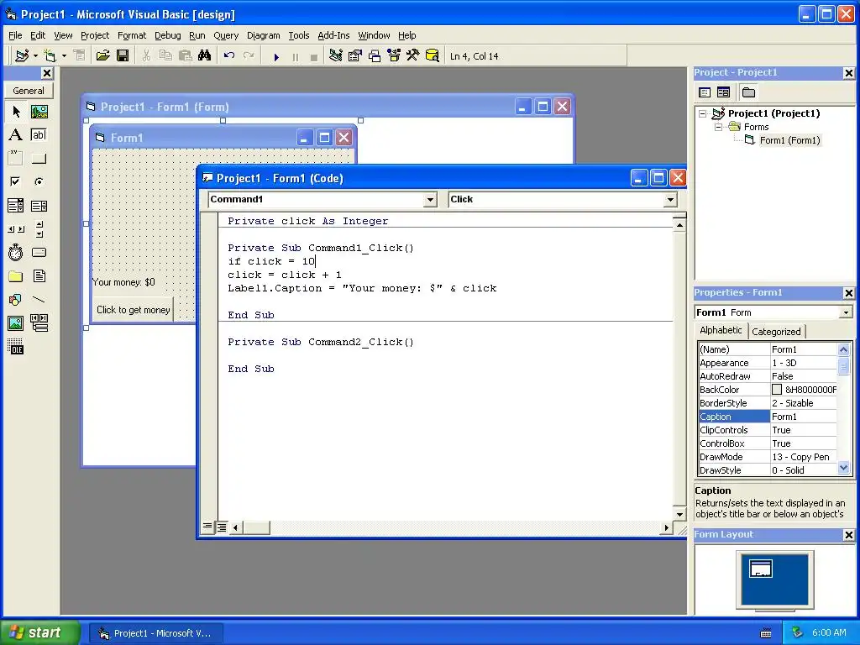Select the DirListBox folder tool in toolbox

pyautogui.click(x=16, y=275)
